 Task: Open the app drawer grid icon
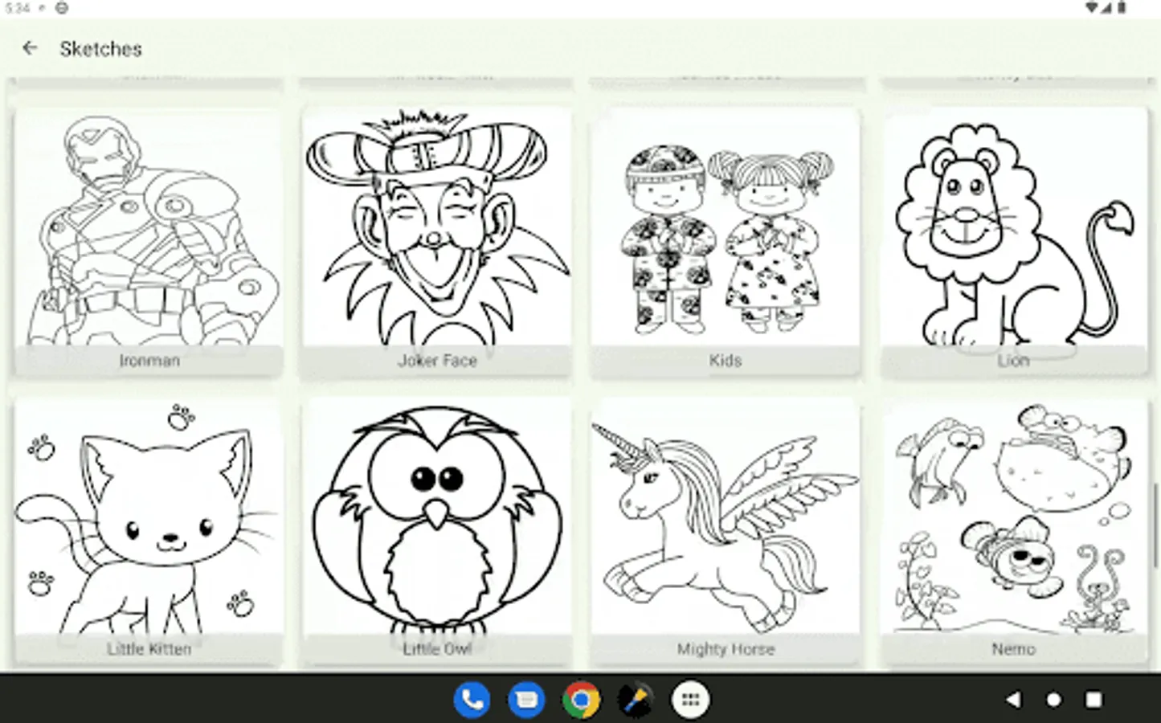690,700
